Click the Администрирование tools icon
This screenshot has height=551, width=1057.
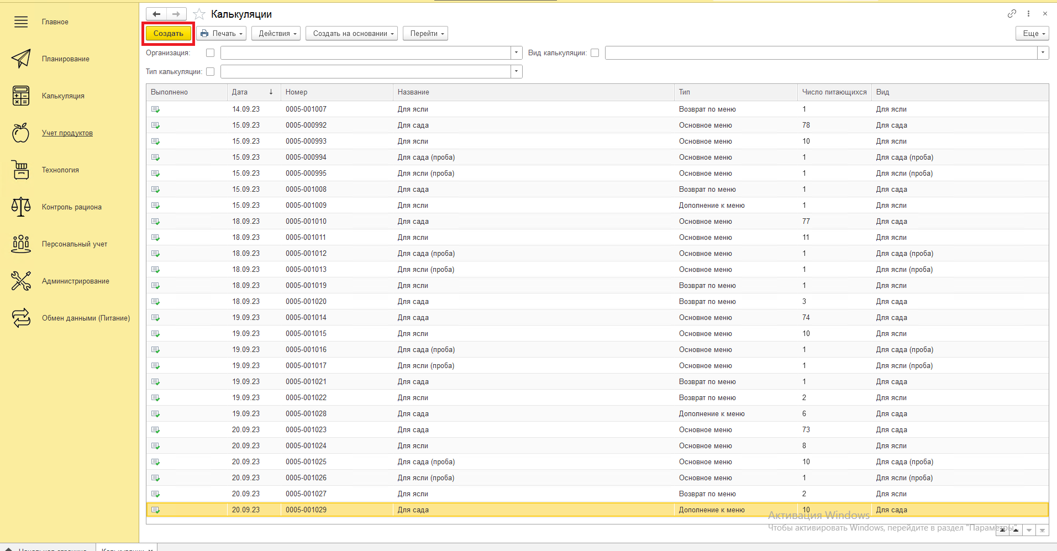21,281
